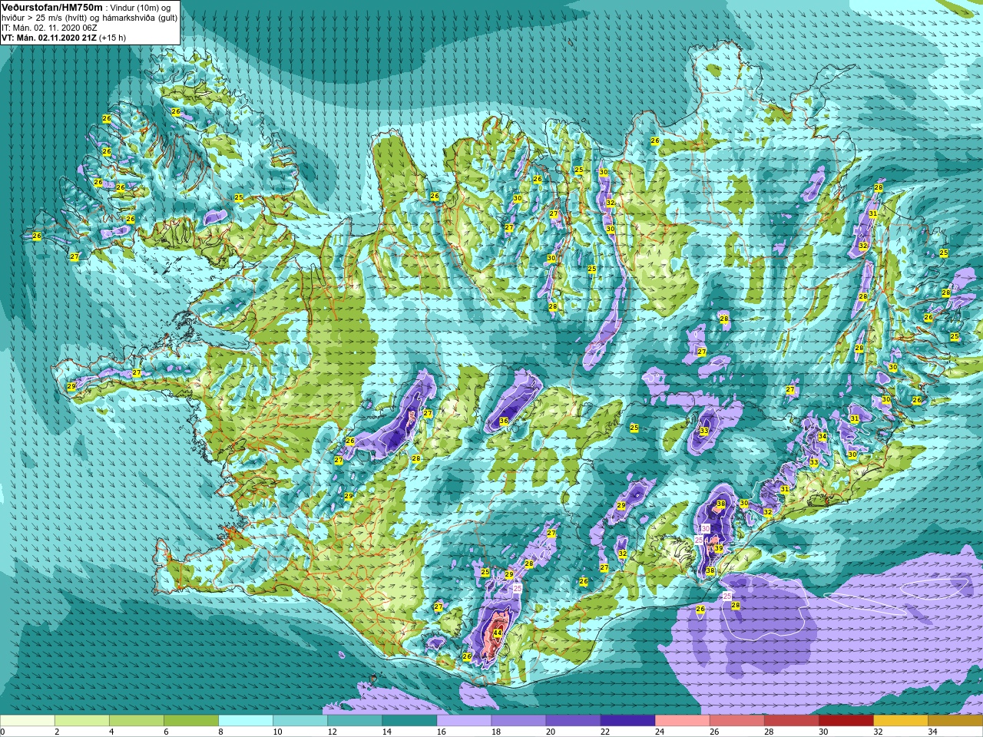This screenshot has width=983, height=737.
Task: Click the violet 20–22 legend swatch
Action: pyautogui.click(x=573, y=721)
